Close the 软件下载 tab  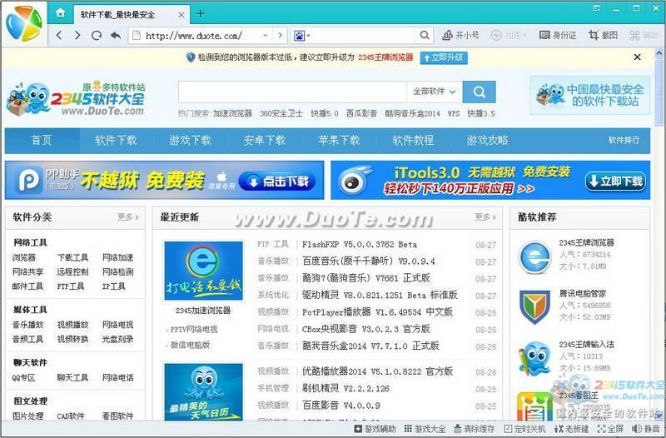tap(181, 15)
